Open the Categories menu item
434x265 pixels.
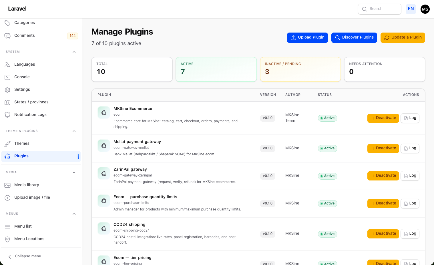(x=41, y=23)
